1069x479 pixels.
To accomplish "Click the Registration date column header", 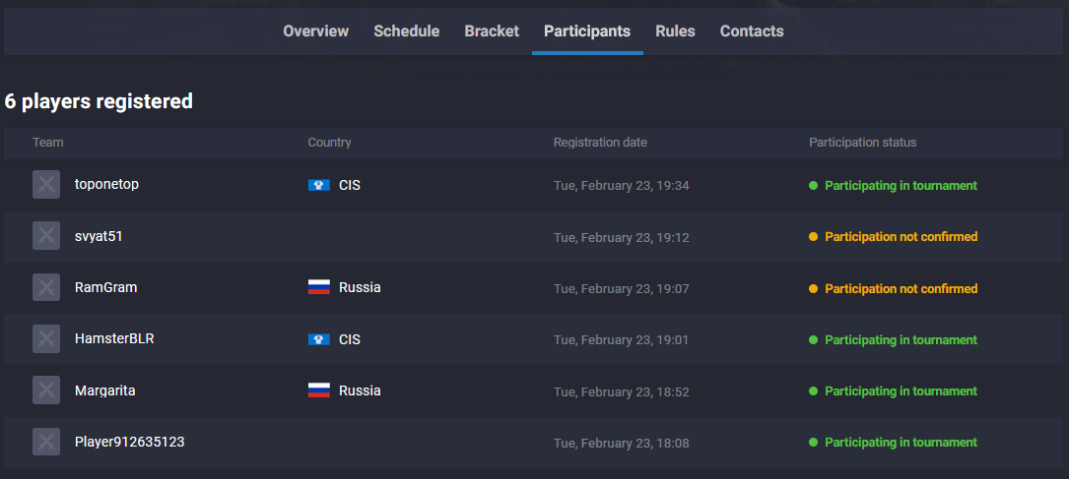I will [x=601, y=143].
